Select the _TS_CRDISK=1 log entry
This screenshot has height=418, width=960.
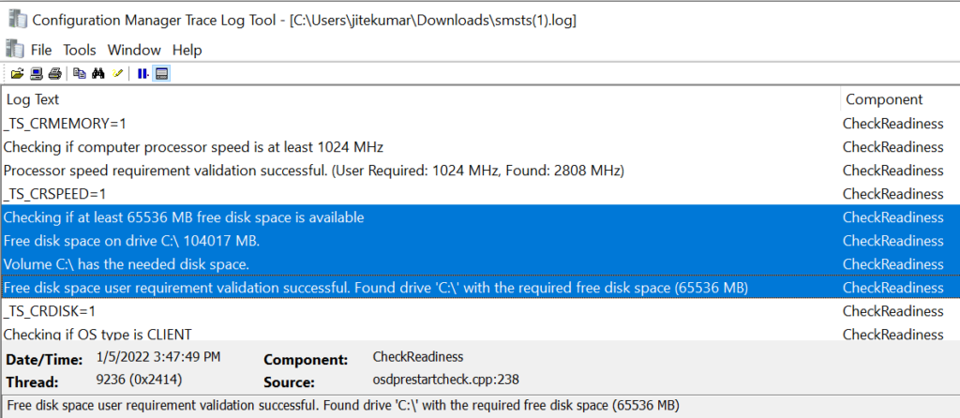pyautogui.click(x=480, y=311)
